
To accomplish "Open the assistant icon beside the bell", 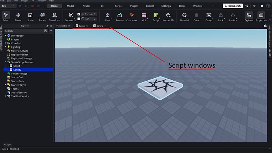I will [x=254, y=6].
